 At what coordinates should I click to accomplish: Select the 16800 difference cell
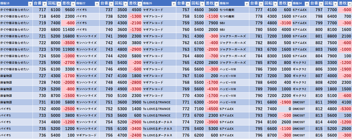(69, 36)
